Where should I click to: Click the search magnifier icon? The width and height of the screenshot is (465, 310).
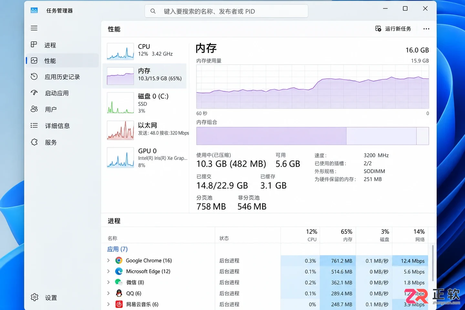pyautogui.click(x=153, y=11)
